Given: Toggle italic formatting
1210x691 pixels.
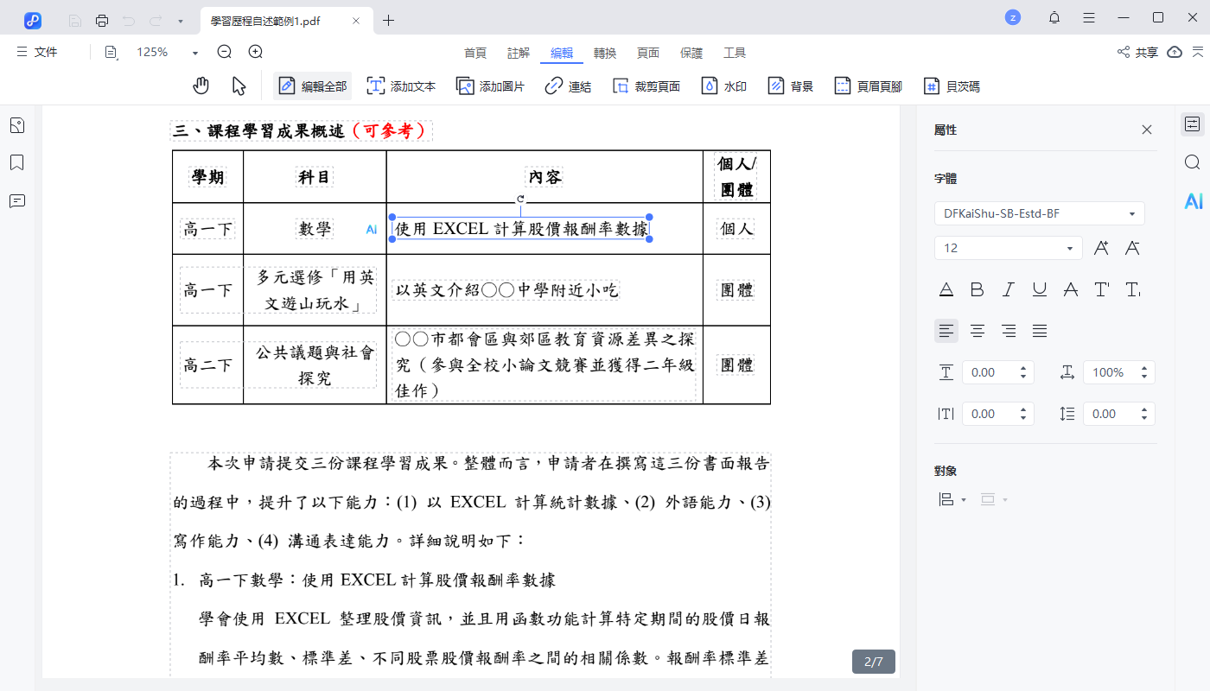Looking at the screenshot, I should (x=1009, y=289).
